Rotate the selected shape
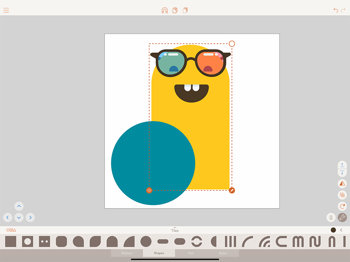350x262 pixels. pos(342,206)
